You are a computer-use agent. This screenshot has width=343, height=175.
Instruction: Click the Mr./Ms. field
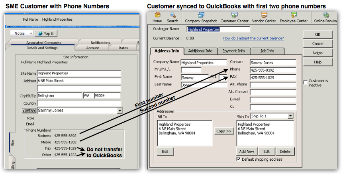pos(191,70)
